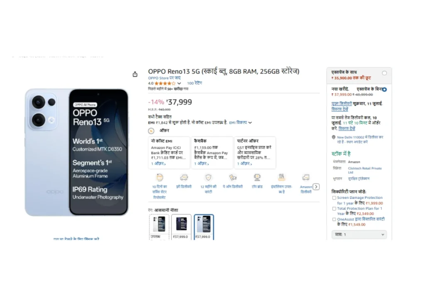Click the service center replacement icon
The image size is (425, 283).
click(159, 177)
